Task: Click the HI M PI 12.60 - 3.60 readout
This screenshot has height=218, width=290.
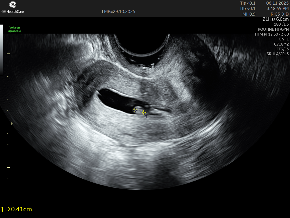Action: 272,34
